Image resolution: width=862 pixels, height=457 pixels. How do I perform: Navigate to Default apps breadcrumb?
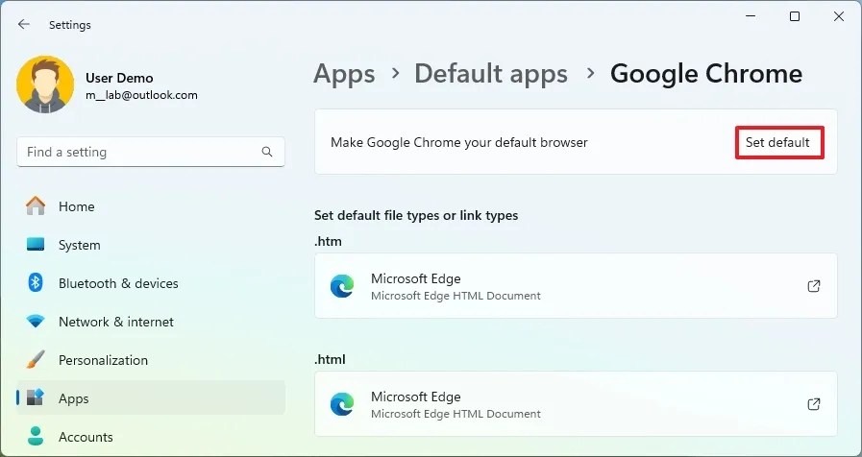491,74
